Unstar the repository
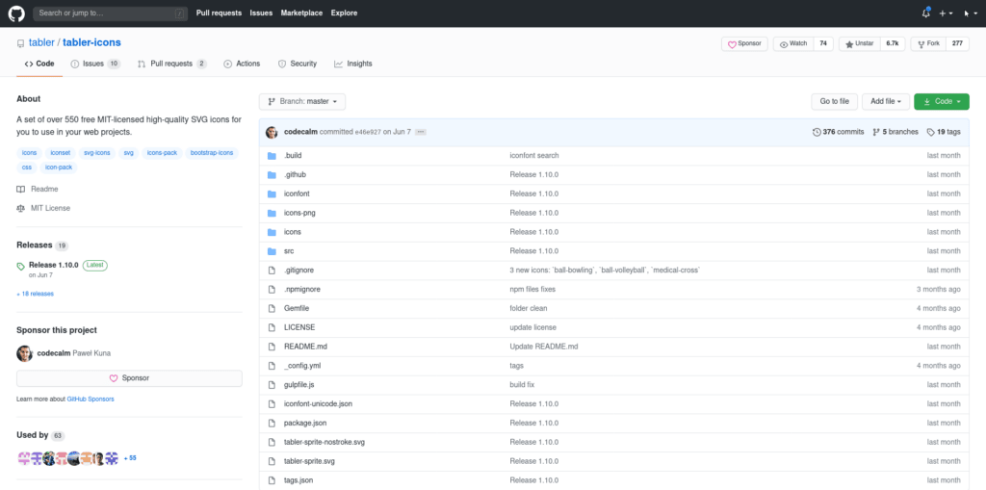 tap(859, 44)
